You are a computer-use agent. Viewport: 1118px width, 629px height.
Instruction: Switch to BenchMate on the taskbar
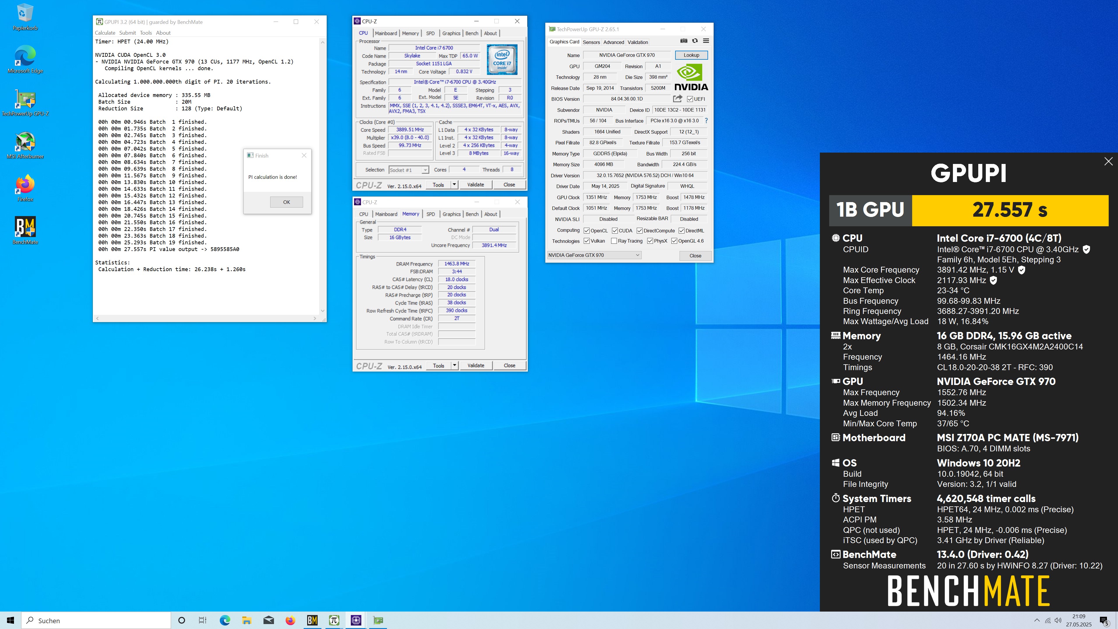312,620
